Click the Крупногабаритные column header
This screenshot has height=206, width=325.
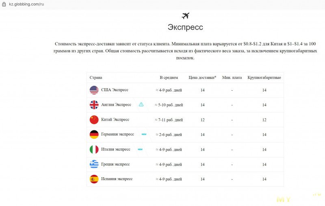point(264,78)
